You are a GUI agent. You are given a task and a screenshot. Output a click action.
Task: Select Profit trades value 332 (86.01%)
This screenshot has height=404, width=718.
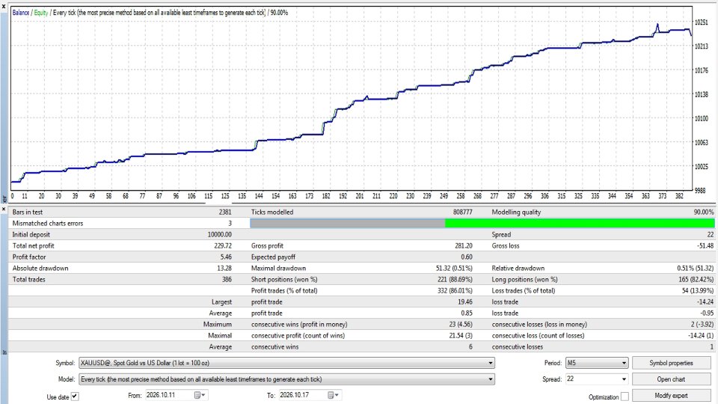[x=455, y=290]
